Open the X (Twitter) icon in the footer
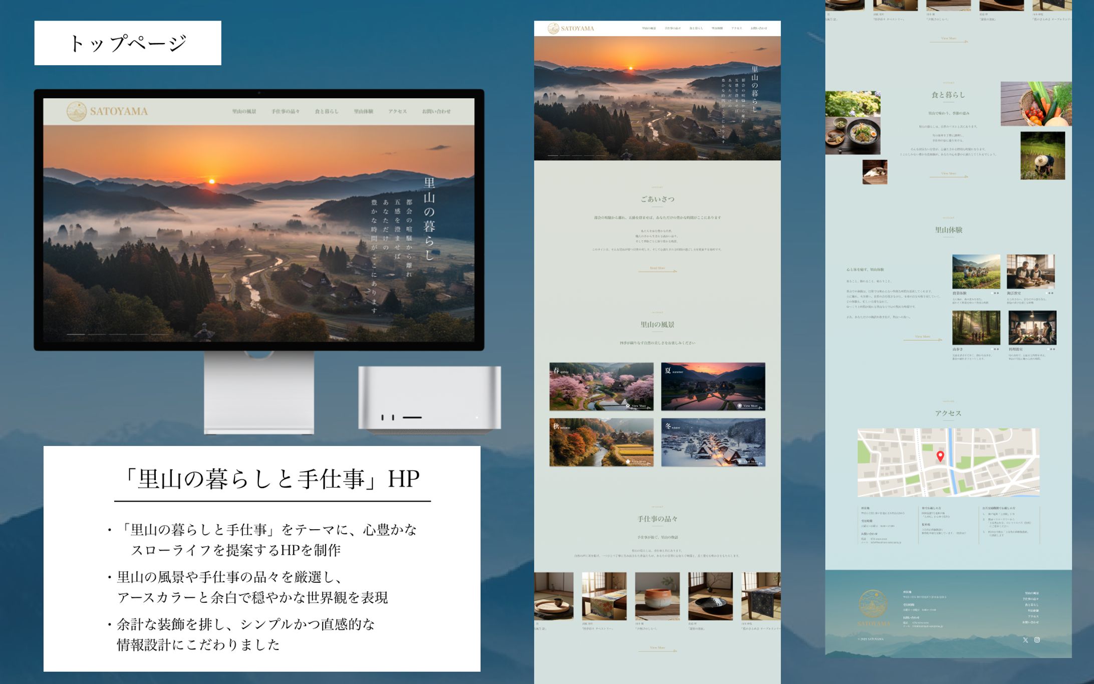Viewport: 1094px width, 684px height. click(1025, 641)
